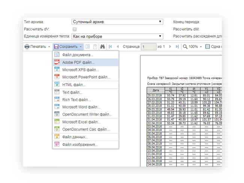244x183 pixels.
Task: Select OpenDocument Calc файл... entry
Action: coord(86,129)
